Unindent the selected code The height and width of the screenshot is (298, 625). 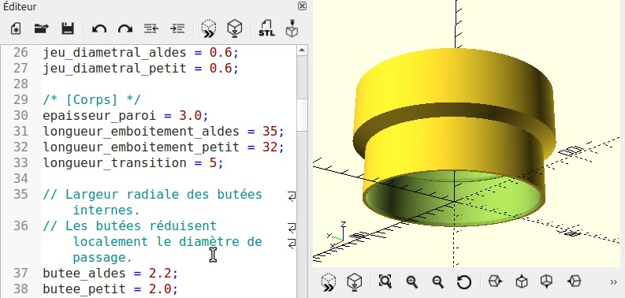[x=151, y=28]
